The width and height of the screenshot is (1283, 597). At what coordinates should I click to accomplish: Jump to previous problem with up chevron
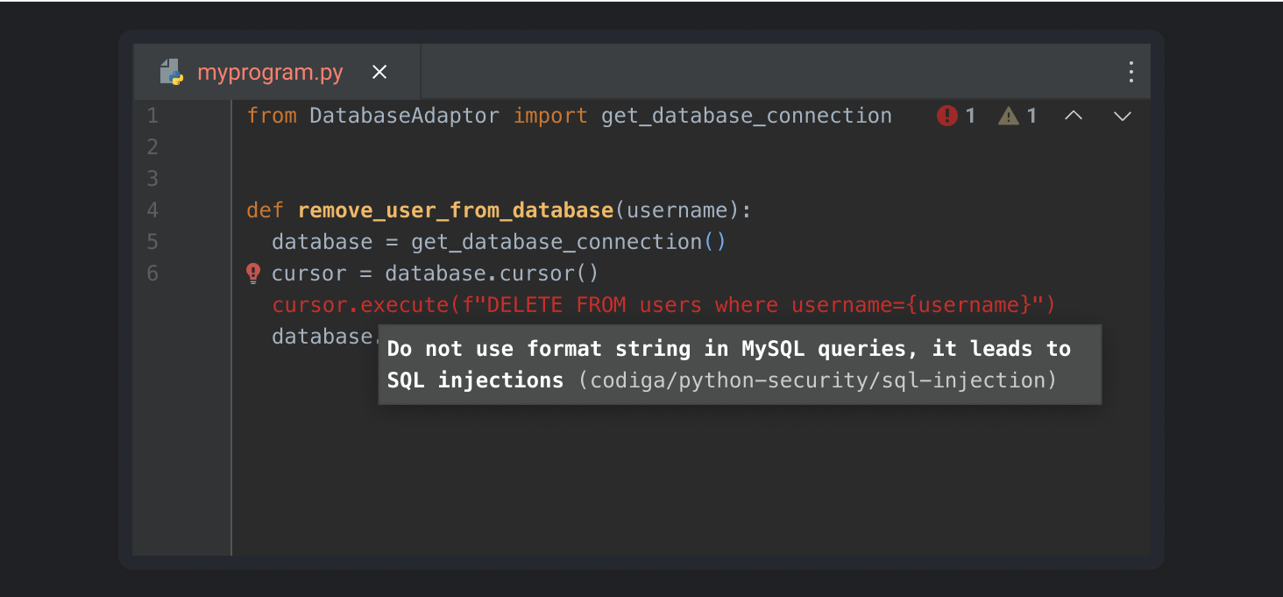coord(1073,116)
